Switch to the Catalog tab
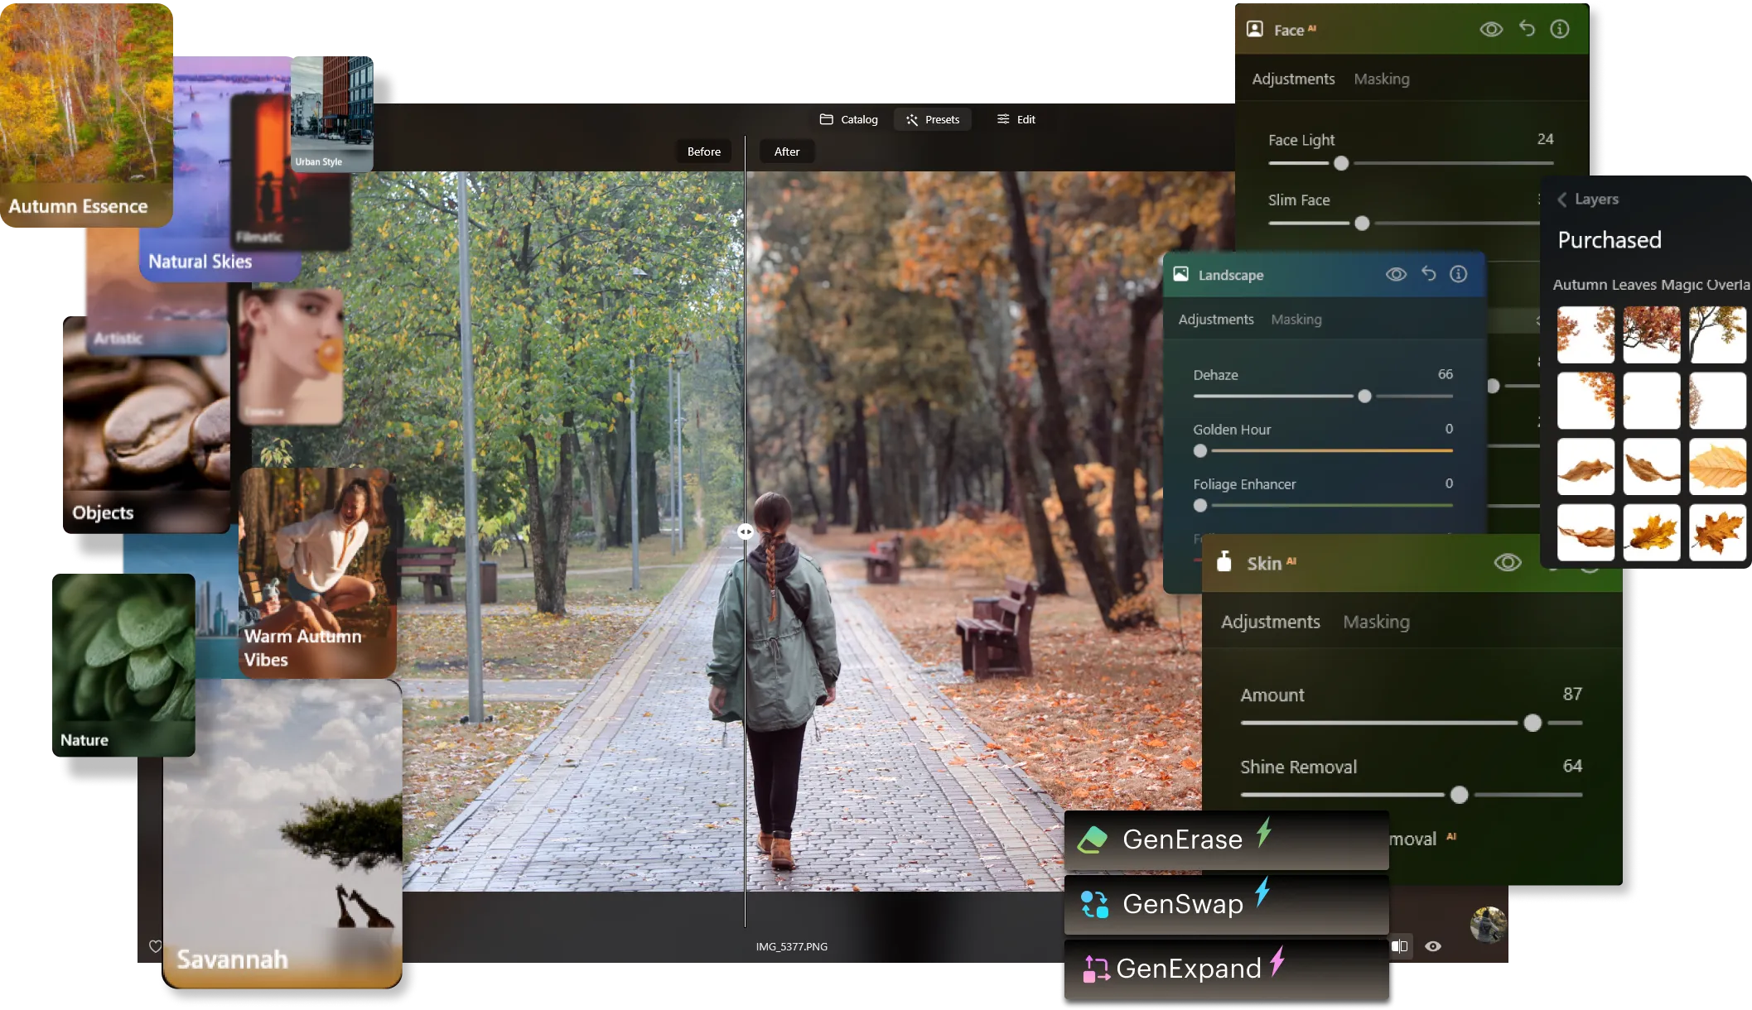Screen dimensions: 1752x1010 [848, 119]
